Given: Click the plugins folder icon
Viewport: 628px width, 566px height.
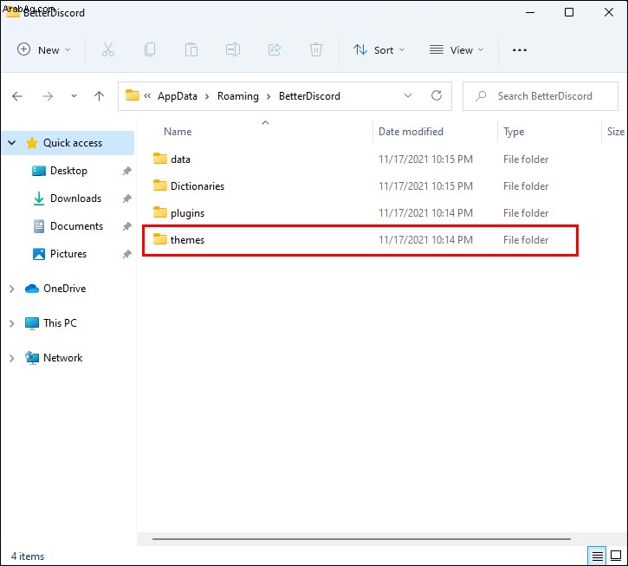Looking at the screenshot, I should (x=159, y=212).
